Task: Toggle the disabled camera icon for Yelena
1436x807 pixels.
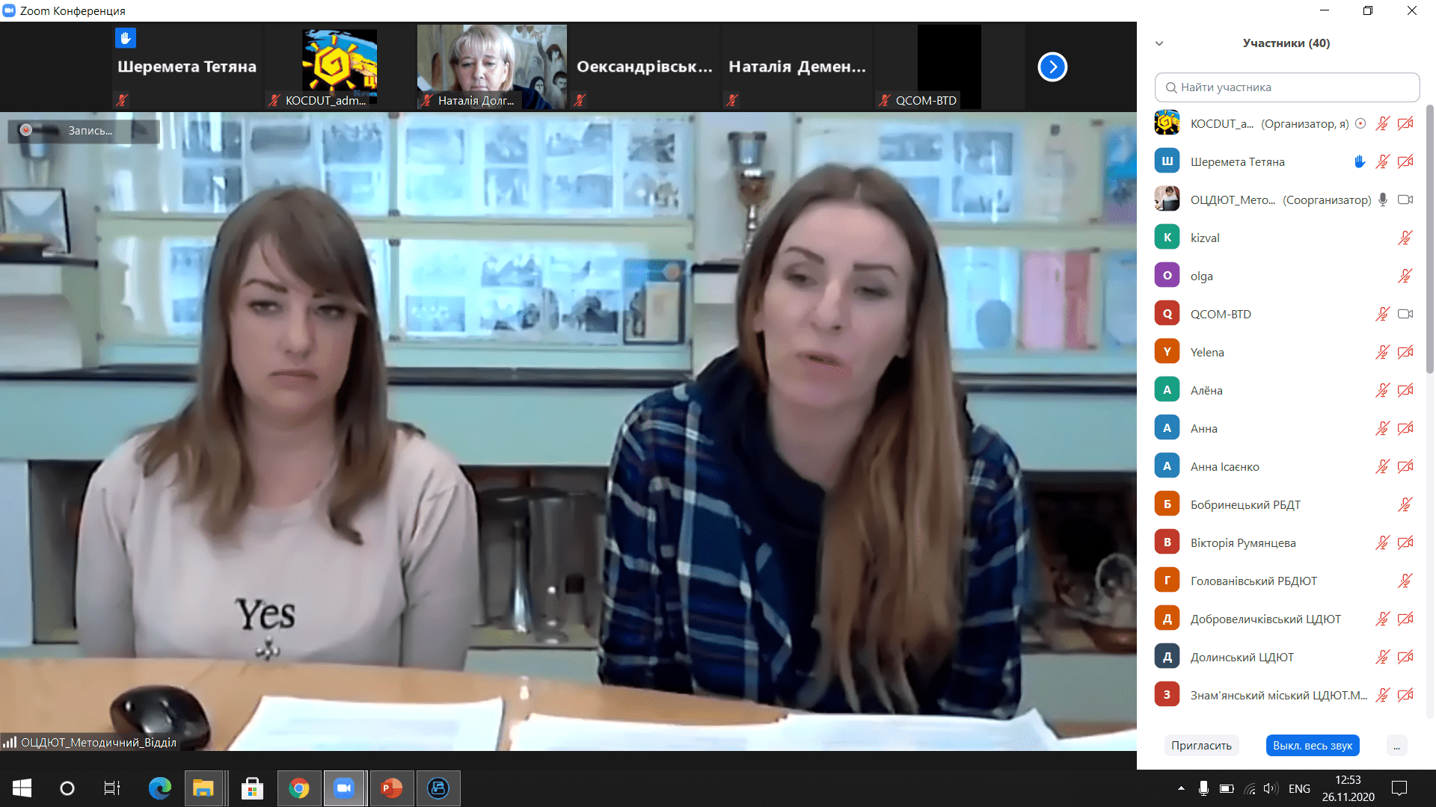Action: click(x=1405, y=352)
